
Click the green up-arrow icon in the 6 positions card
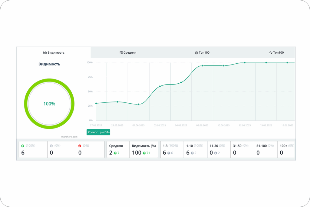(x=23, y=146)
